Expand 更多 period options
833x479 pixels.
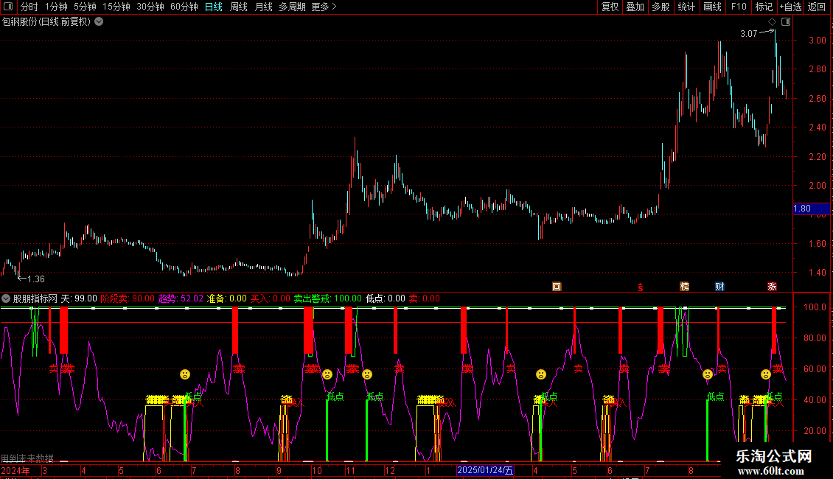(324, 7)
